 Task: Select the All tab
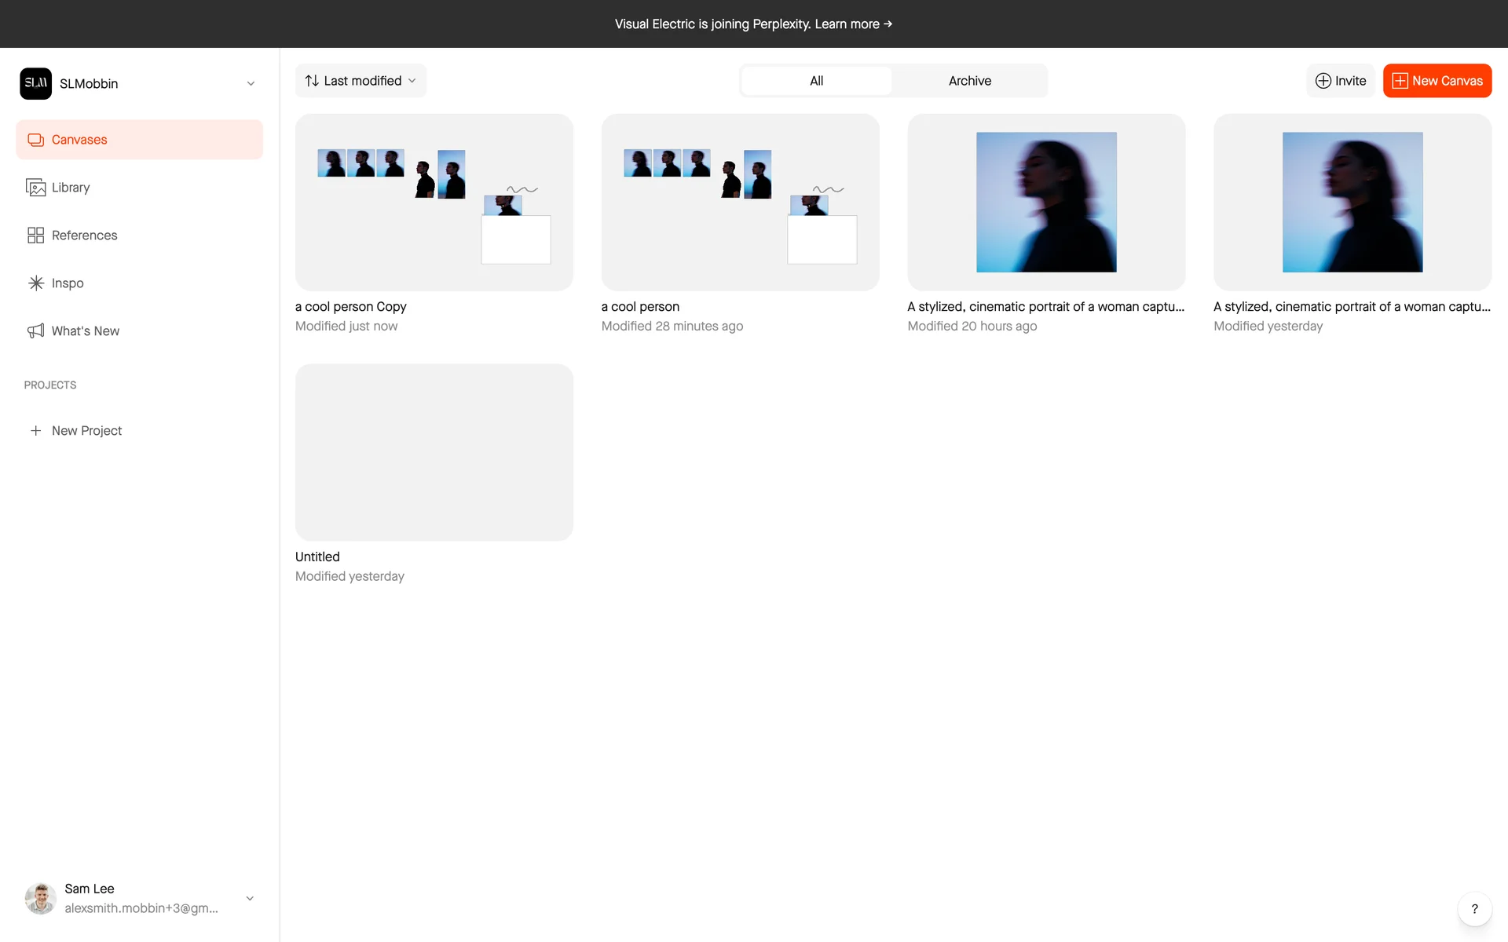tap(816, 81)
